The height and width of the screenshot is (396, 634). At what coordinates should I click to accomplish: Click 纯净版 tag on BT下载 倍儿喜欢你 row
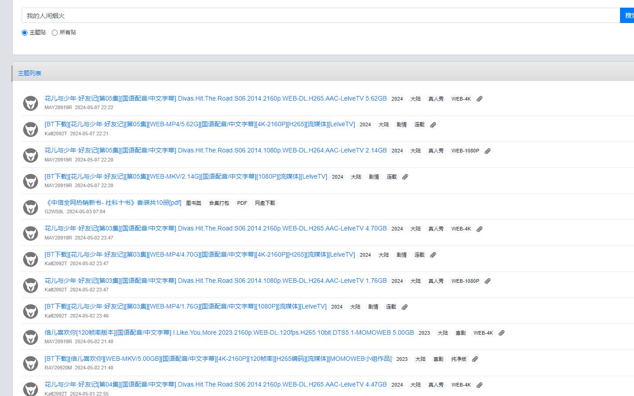pyautogui.click(x=459, y=359)
